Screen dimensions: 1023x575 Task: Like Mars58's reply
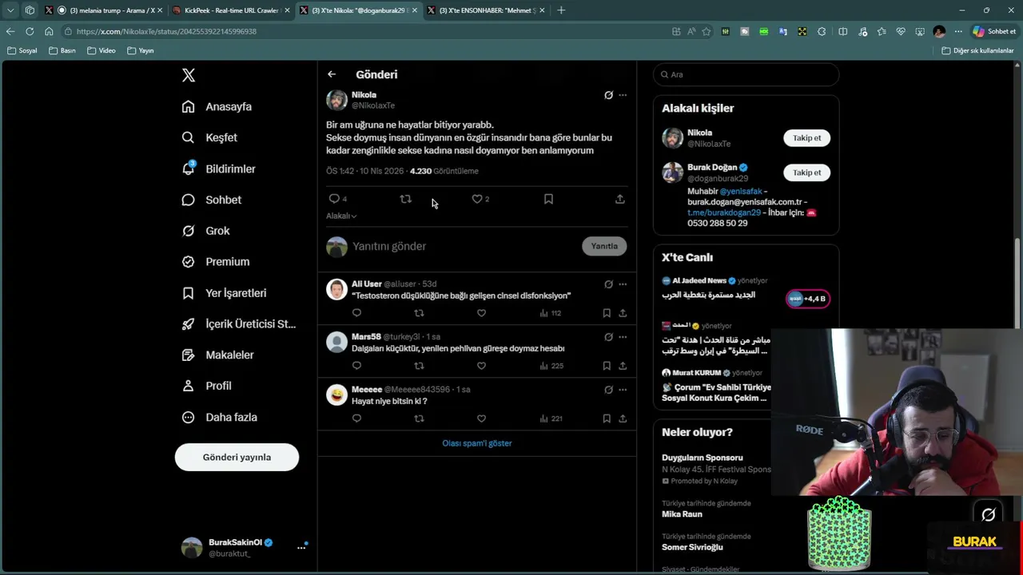point(481,366)
